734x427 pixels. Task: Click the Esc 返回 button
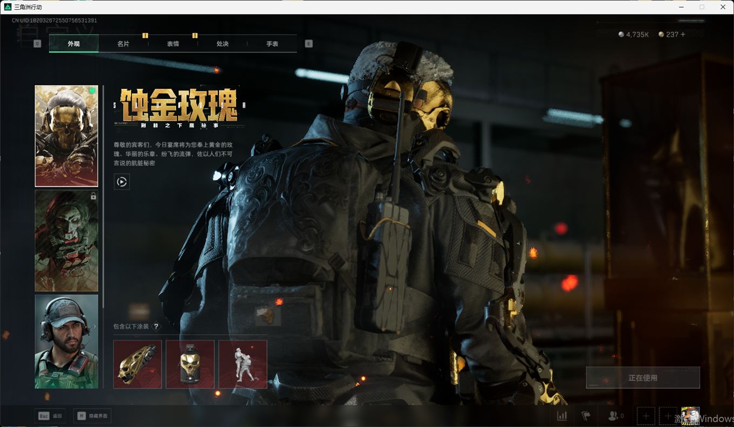[51, 416]
